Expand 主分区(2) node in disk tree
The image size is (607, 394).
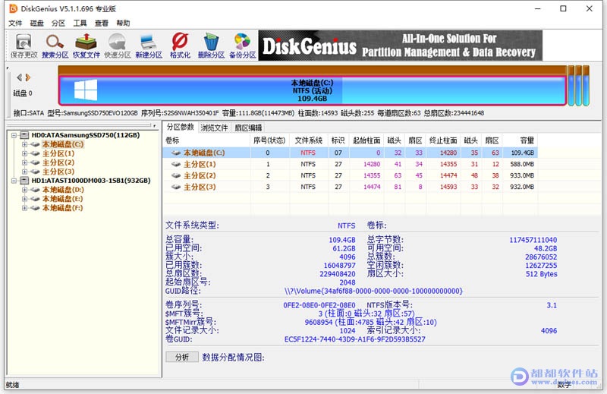(24, 162)
